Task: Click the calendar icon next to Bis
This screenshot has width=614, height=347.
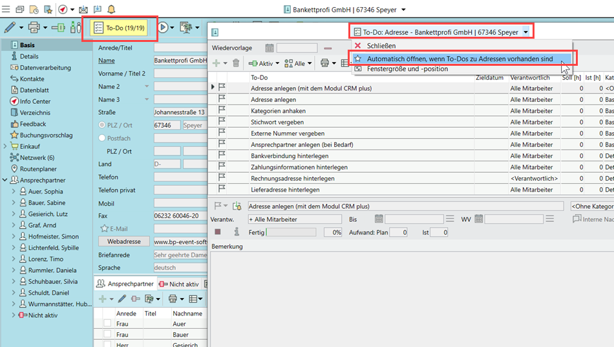Action: click(379, 219)
